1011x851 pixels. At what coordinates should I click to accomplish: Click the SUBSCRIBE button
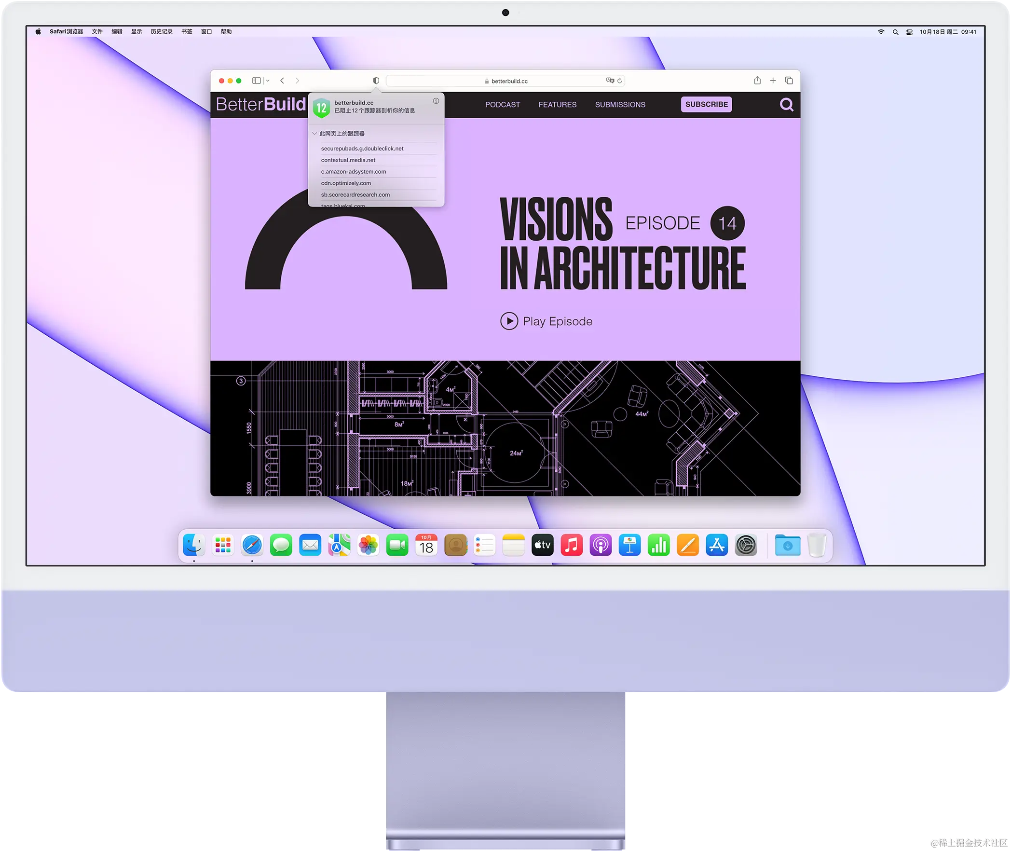pyautogui.click(x=706, y=104)
